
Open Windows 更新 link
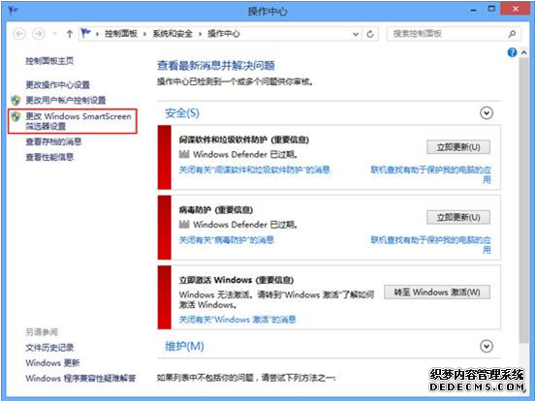pos(52,363)
